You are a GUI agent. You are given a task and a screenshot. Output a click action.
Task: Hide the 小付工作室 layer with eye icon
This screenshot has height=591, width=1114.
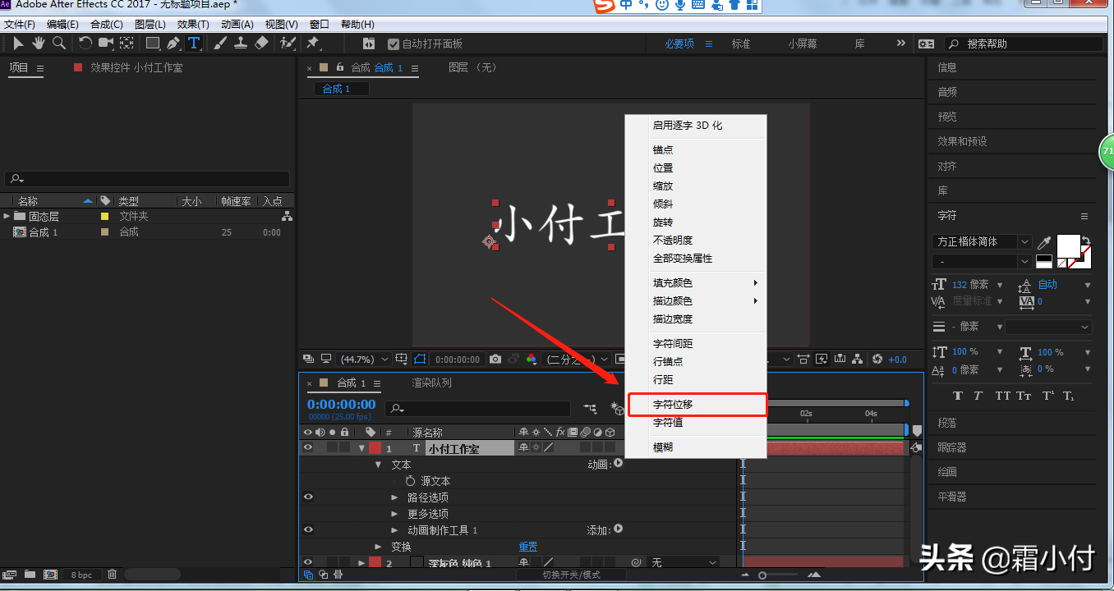click(x=308, y=448)
